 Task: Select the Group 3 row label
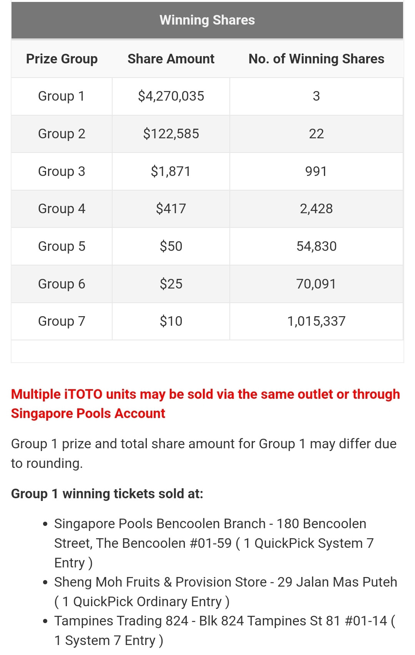61,171
